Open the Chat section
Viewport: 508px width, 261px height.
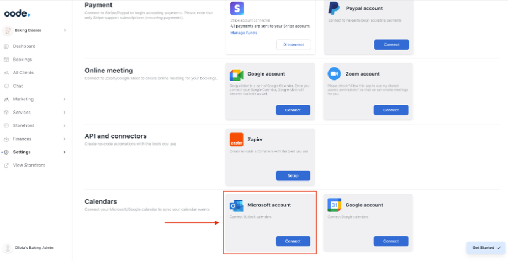click(18, 86)
